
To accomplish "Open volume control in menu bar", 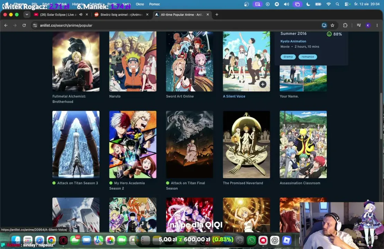I will (x=286, y=4).
